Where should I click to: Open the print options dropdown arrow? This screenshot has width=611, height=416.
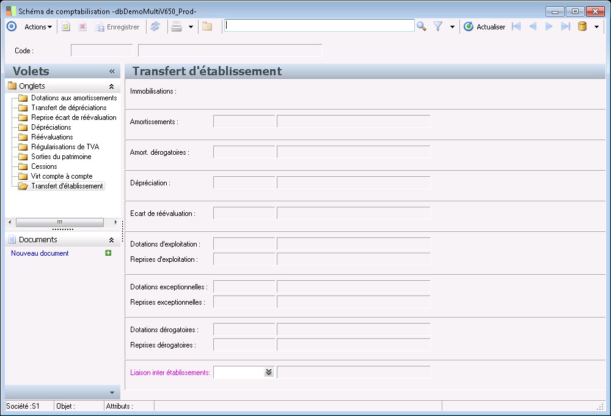[191, 27]
